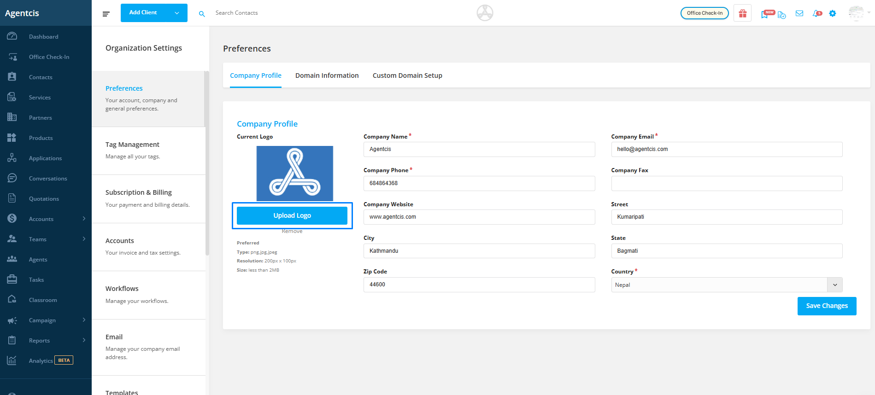Click the Add Client button
This screenshot has height=395, width=875.
[143, 12]
